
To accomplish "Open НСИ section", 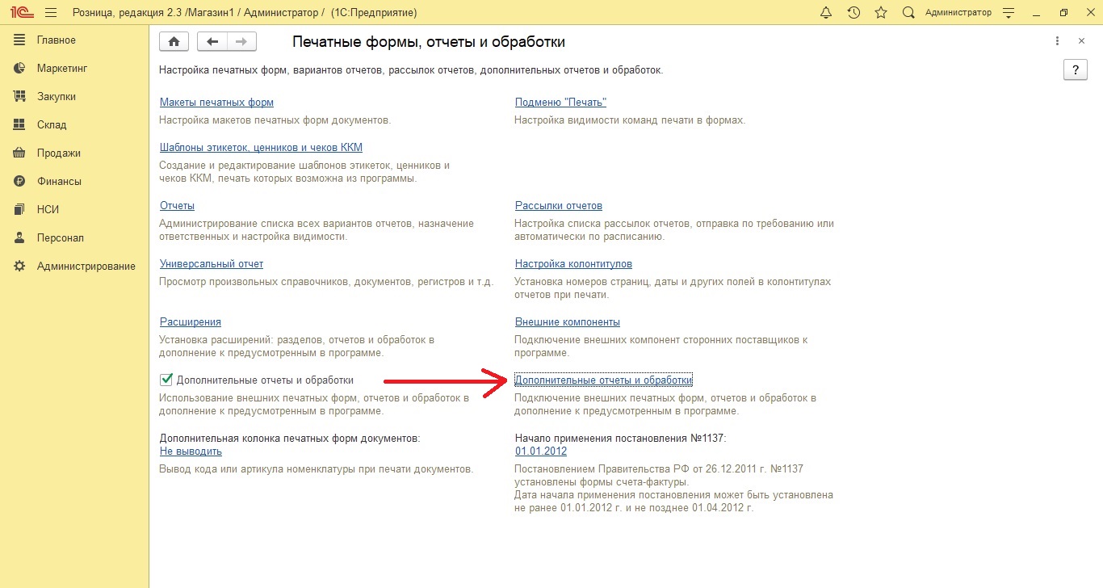I will pyautogui.click(x=48, y=210).
